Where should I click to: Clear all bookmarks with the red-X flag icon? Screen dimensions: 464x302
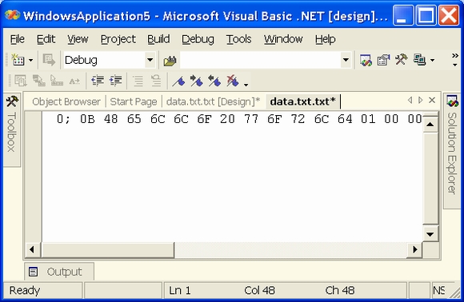(232, 81)
